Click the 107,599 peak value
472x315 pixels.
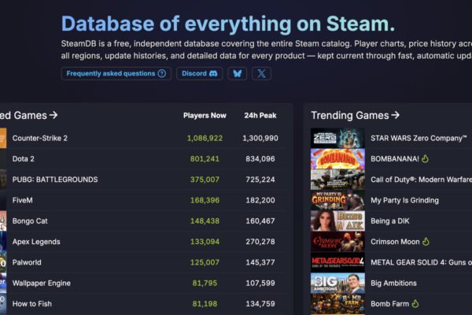(260, 283)
